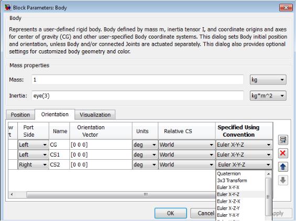The image size is (296, 221).
Task: Open Units deg dropdown in CS1 row
Action: pos(145,155)
